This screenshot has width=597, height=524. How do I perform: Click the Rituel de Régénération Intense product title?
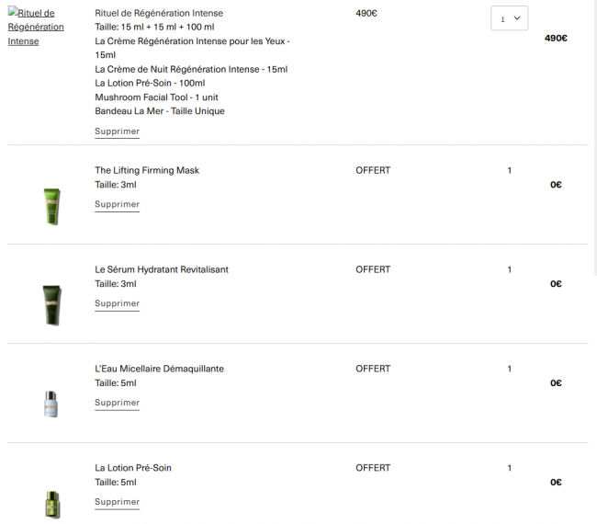[159, 14]
